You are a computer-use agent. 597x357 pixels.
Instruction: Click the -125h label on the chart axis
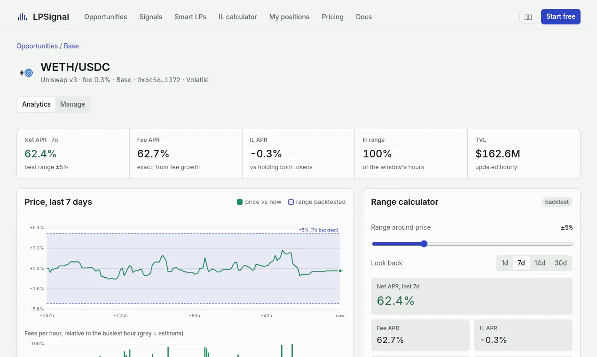click(121, 316)
